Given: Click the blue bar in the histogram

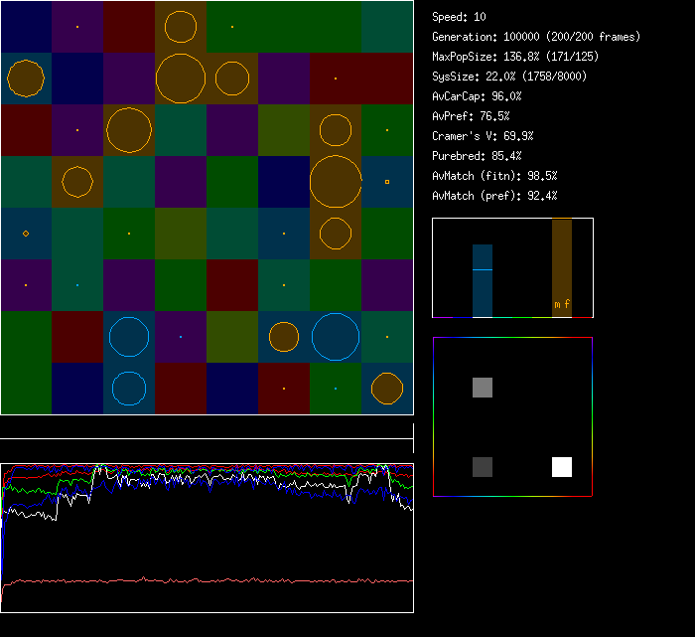Looking at the screenshot, I should tap(483, 281).
